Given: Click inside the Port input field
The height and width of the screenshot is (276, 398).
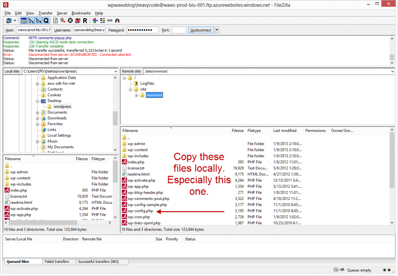Looking at the screenshot, I should (x=179, y=30).
